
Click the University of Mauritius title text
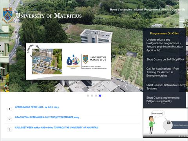tap(49, 16)
